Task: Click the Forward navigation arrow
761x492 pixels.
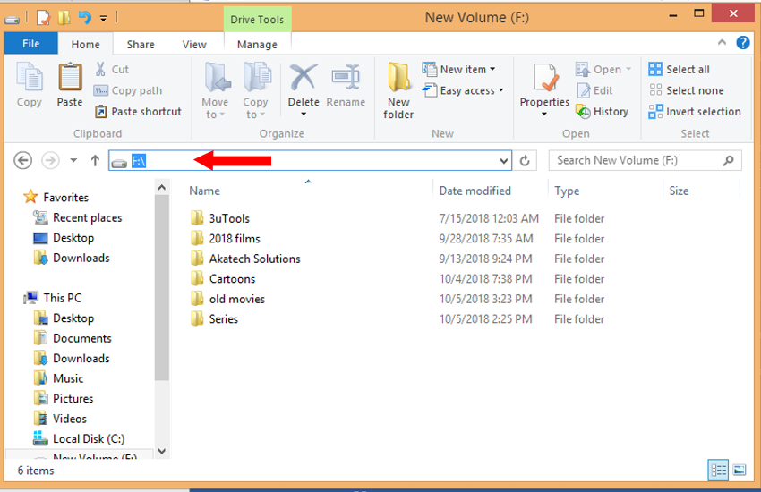Action: click(x=50, y=160)
